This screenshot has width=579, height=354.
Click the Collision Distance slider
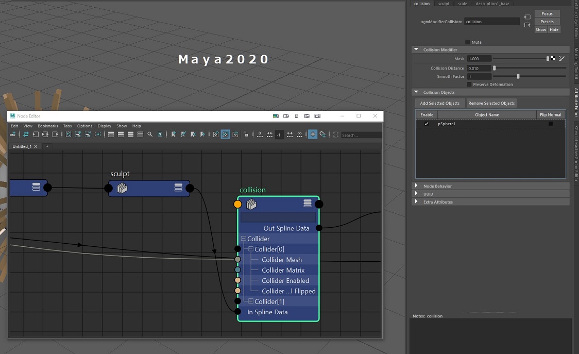pyautogui.click(x=494, y=68)
